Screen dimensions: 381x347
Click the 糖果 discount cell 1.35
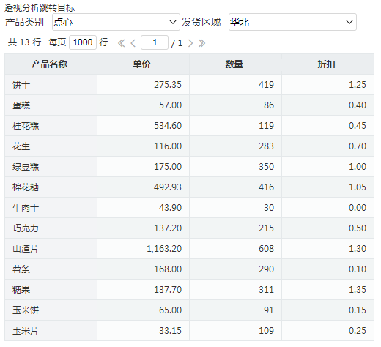(x=328, y=290)
